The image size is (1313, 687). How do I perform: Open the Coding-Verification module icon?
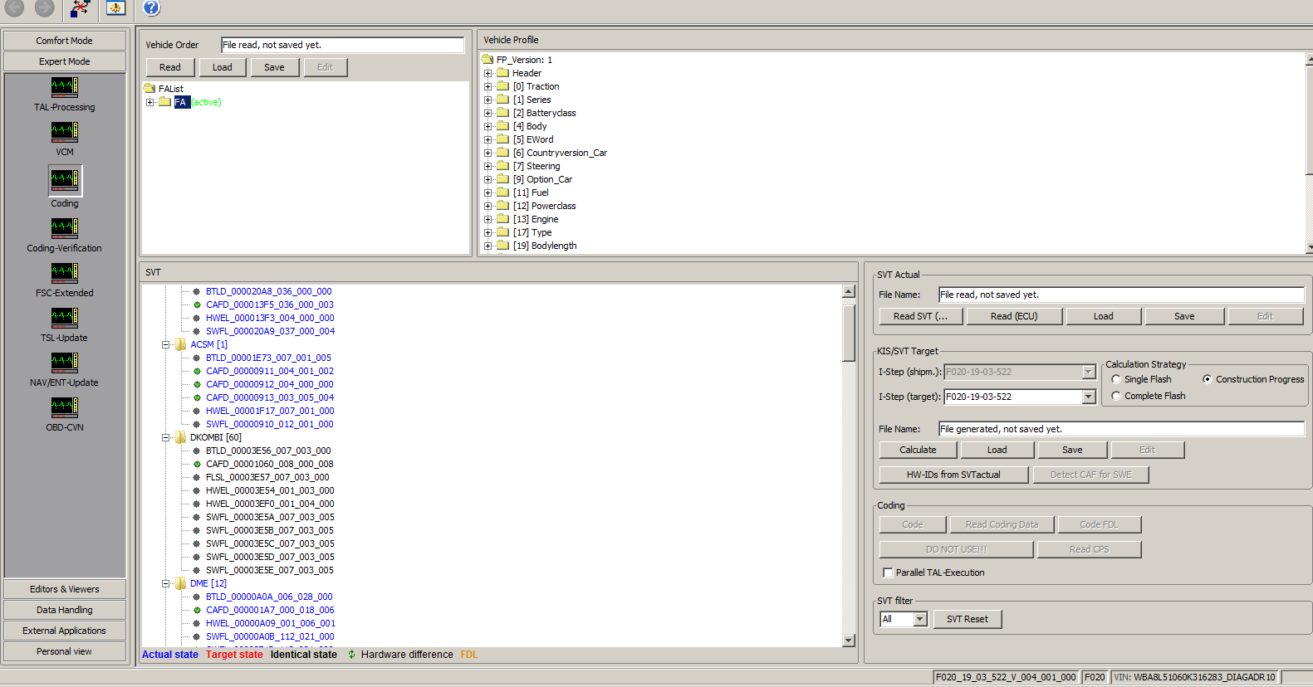pos(65,228)
